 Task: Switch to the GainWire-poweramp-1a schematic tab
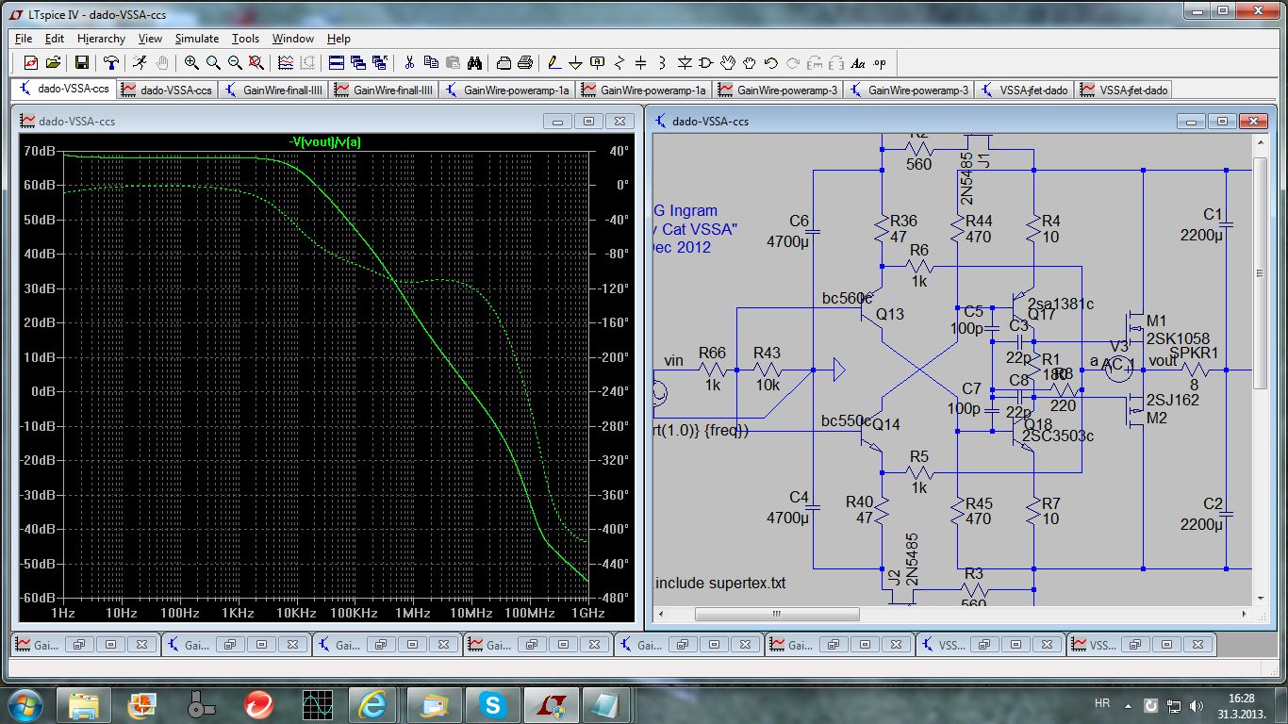coord(508,90)
